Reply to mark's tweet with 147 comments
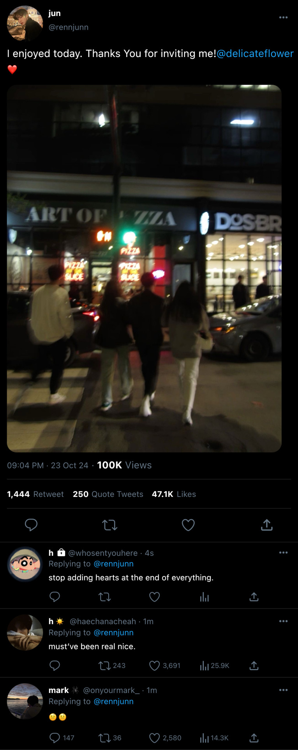The height and width of the screenshot is (750, 298). tap(62, 738)
